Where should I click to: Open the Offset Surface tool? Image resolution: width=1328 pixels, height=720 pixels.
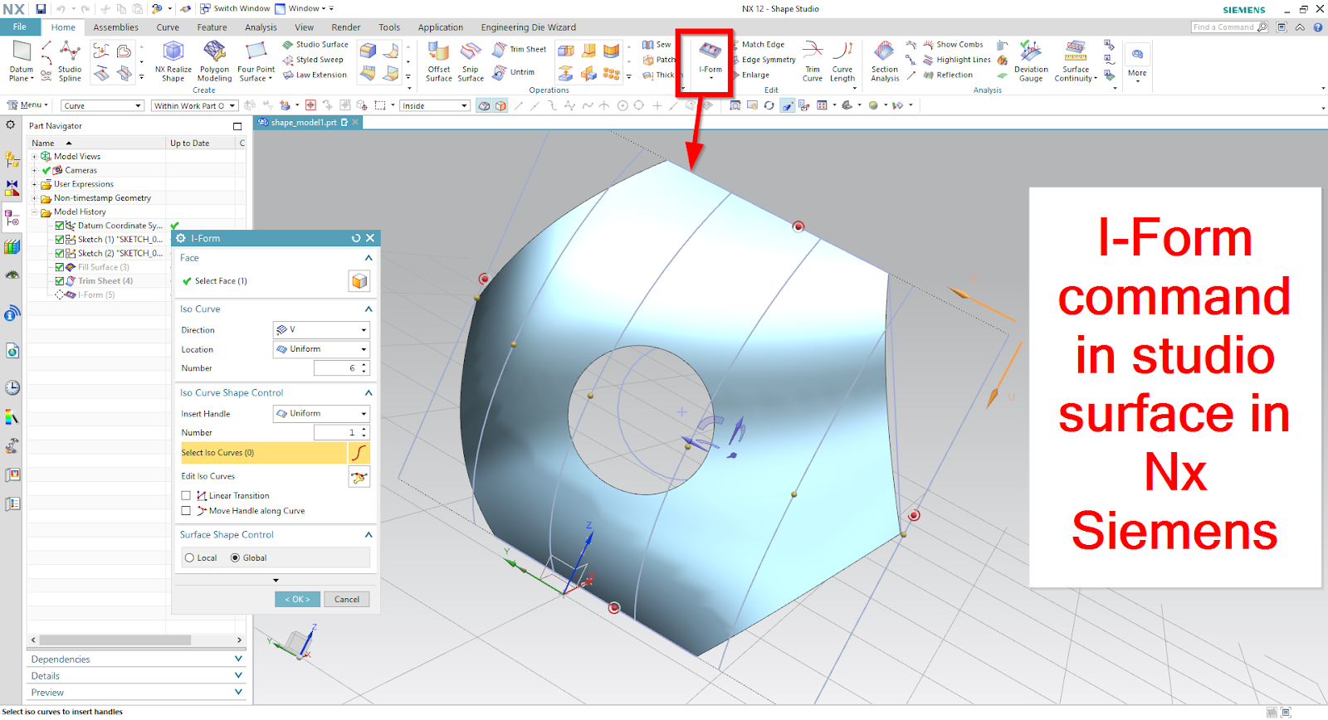(x=438, y=61)
